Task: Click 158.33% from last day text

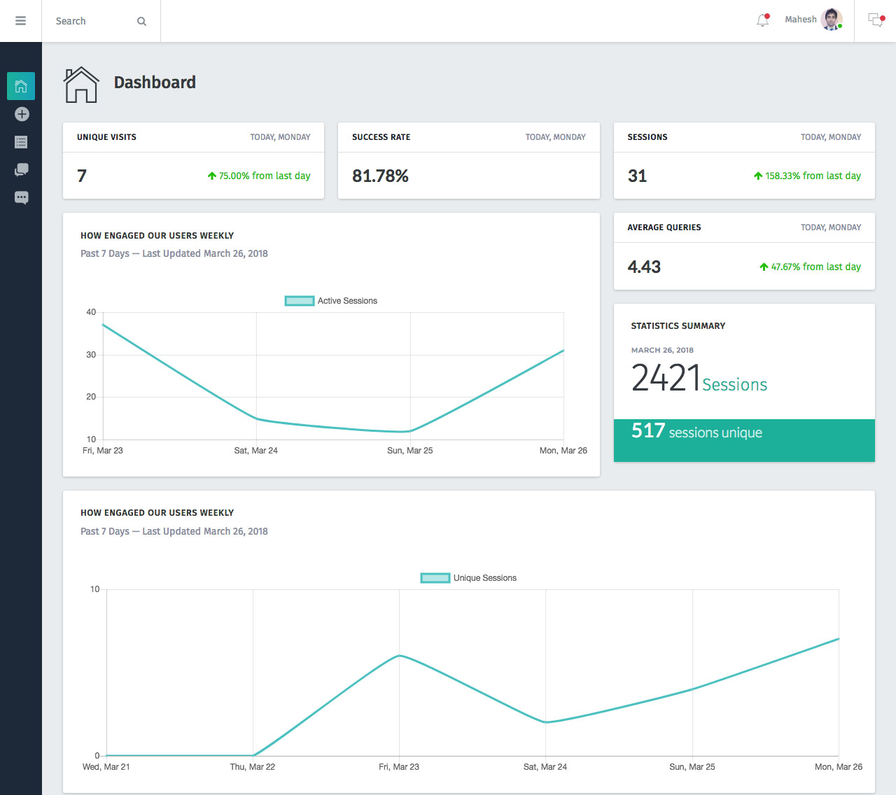Action: point(813,176)
